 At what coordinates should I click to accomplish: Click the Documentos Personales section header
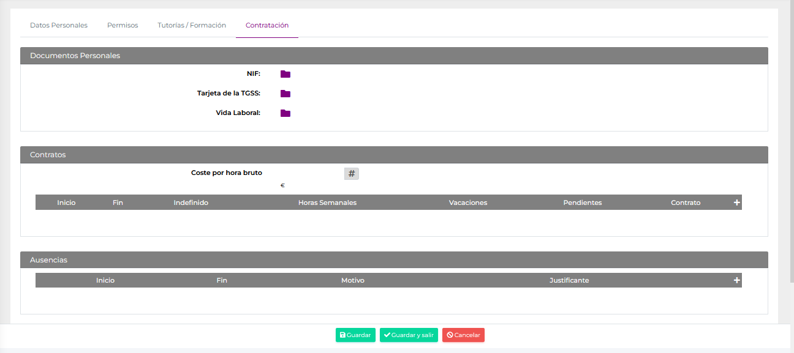point(394,56)
